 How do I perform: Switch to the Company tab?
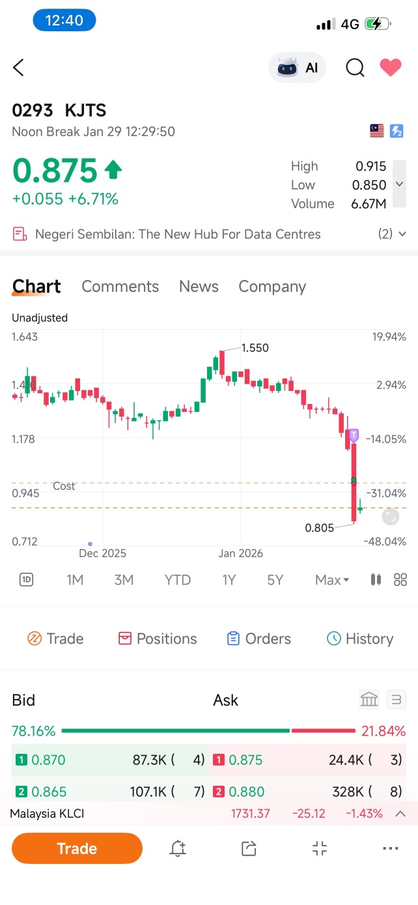(272, 287)
